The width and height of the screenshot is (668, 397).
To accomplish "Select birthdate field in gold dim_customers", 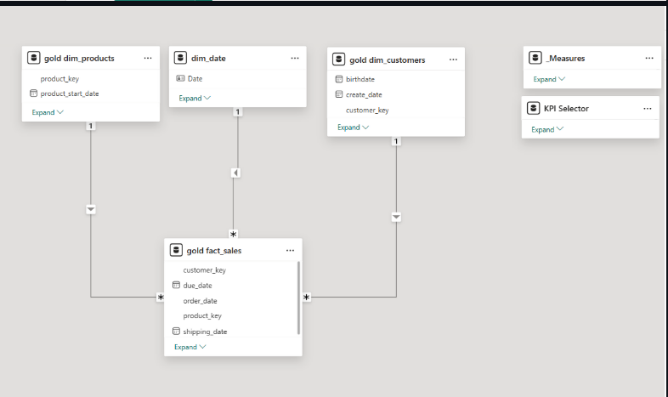I will [x=360, y=79].
